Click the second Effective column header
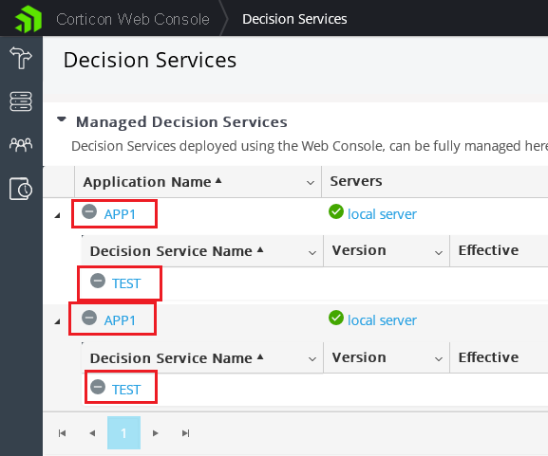Image resolution: width=548 pixels, height=456 pixels. [488, 357]
